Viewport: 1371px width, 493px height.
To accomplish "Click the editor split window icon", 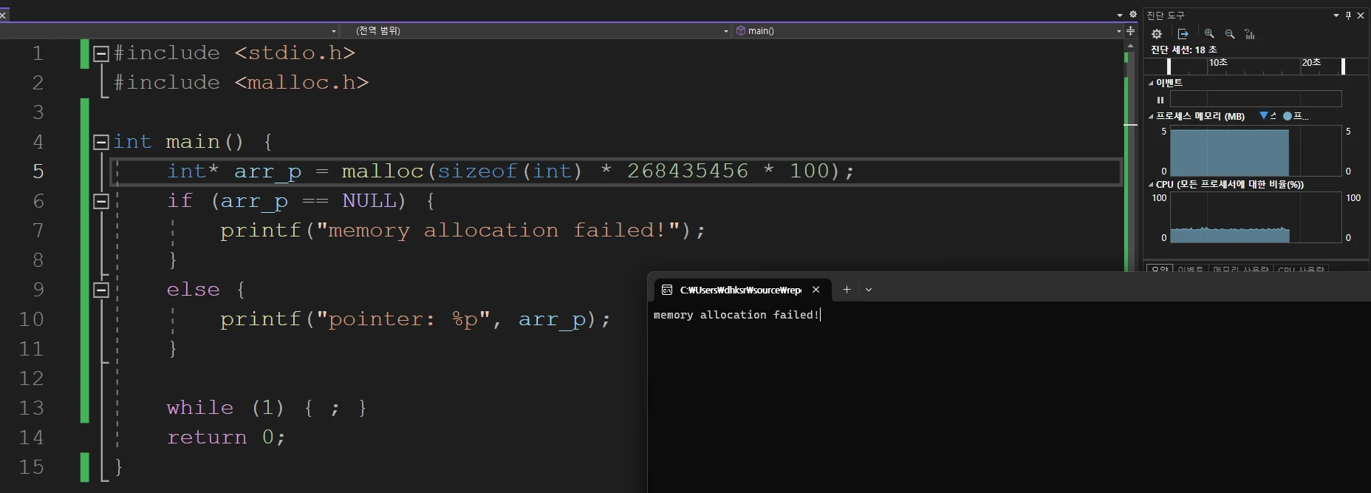I will coord(1130,31).
